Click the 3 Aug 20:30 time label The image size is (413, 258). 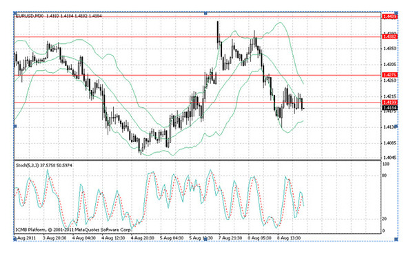[x=54, y=238]
